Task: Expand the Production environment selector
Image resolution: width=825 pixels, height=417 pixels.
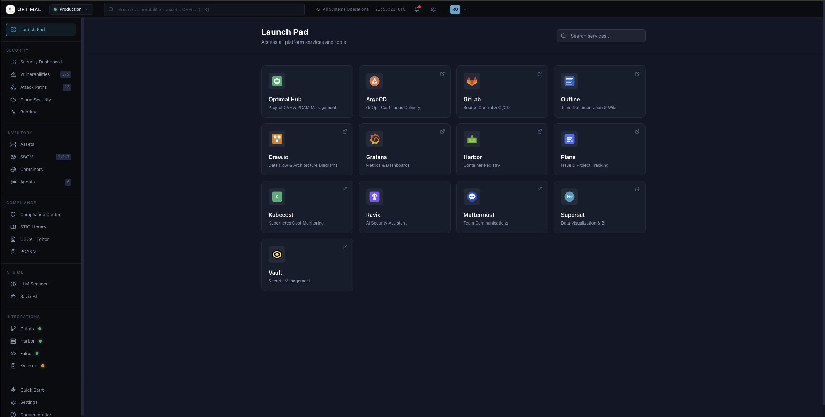Action: 70,9
